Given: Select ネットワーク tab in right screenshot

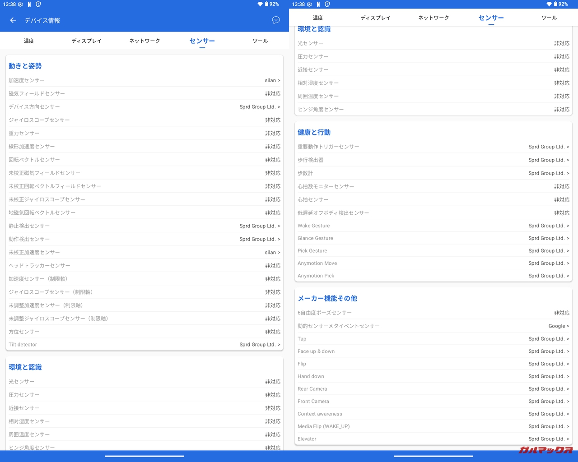Looking at the screenshot, I should point(433,18).
